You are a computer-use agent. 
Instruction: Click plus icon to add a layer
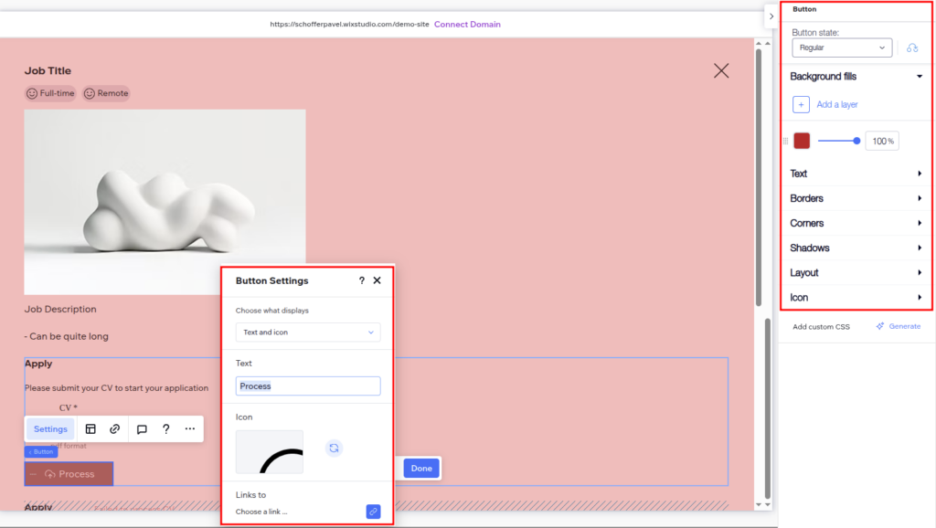pyautogui.click(x=801, y=105)
